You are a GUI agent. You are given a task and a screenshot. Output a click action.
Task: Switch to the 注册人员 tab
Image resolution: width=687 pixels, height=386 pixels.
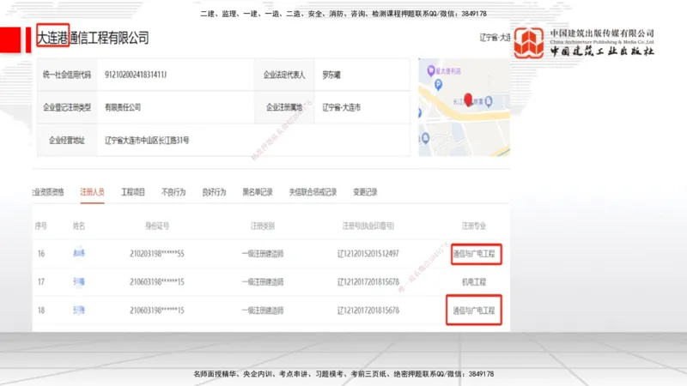click(92, 191)
